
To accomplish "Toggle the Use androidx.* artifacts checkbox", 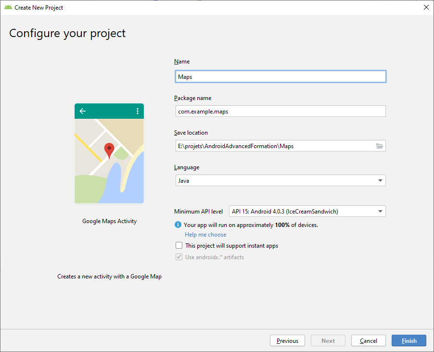I will (x=179, y=257).
